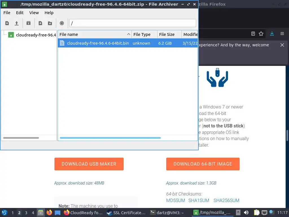Click the Stop operation circular toolbar icon
This screenshot has width=289, height=217.
click(x=62, y=23)
